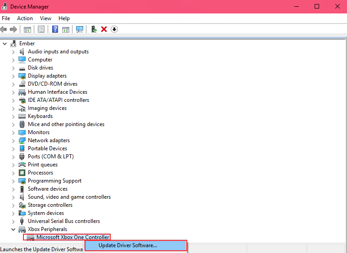
Task: Click the Disable down-arrow toolbar icon
Action: [114, 29]
